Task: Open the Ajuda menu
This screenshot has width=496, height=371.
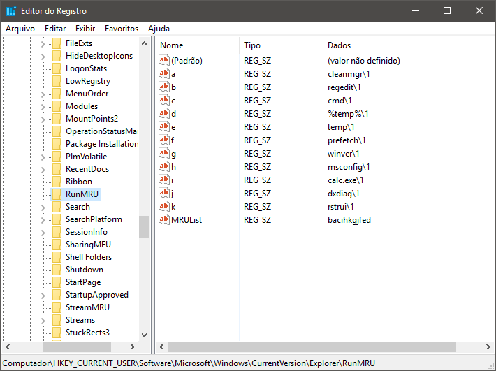Action: [x=159, y=29]
